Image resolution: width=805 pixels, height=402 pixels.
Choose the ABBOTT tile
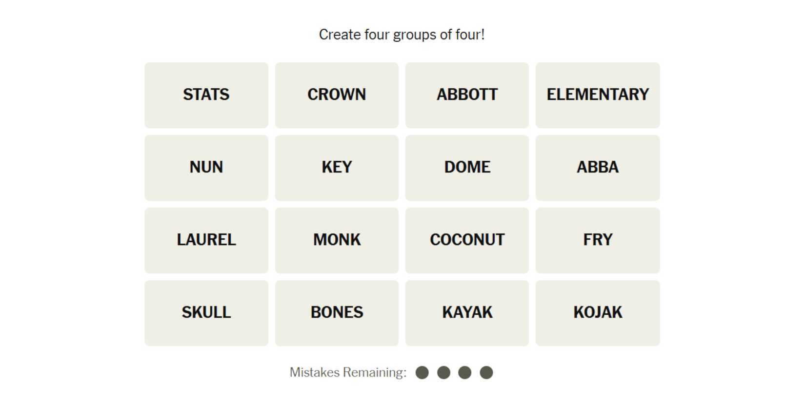467,95
